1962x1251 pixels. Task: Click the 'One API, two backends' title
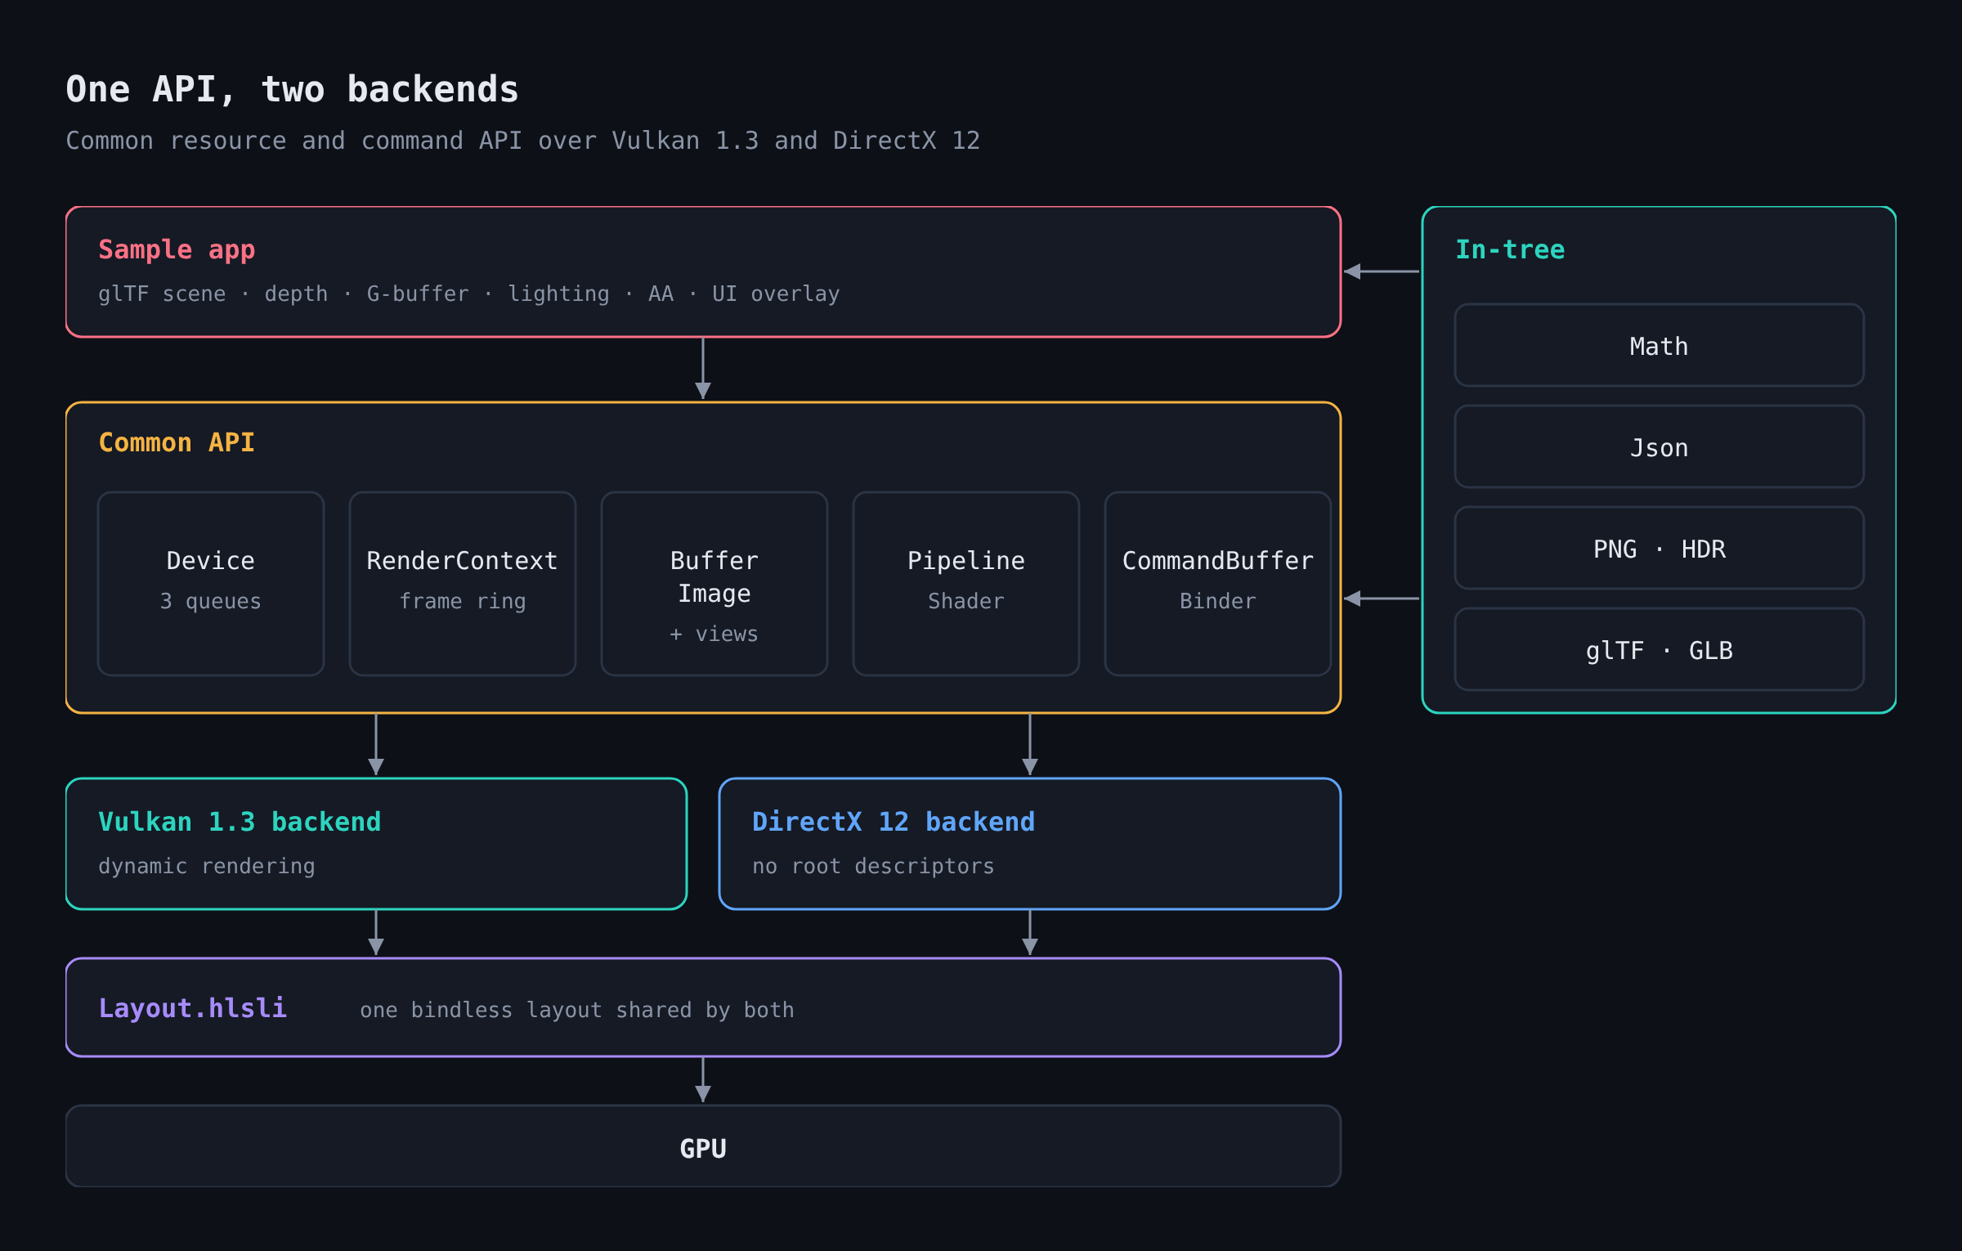292,89
